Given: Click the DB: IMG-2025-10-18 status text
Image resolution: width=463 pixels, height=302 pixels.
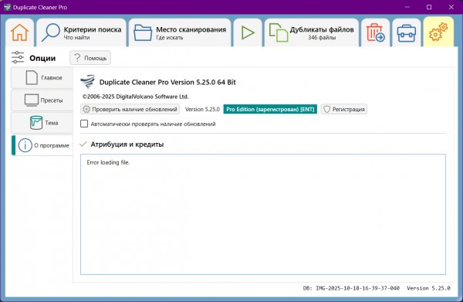Looking at the screenshot, I should tap(351, 288).
